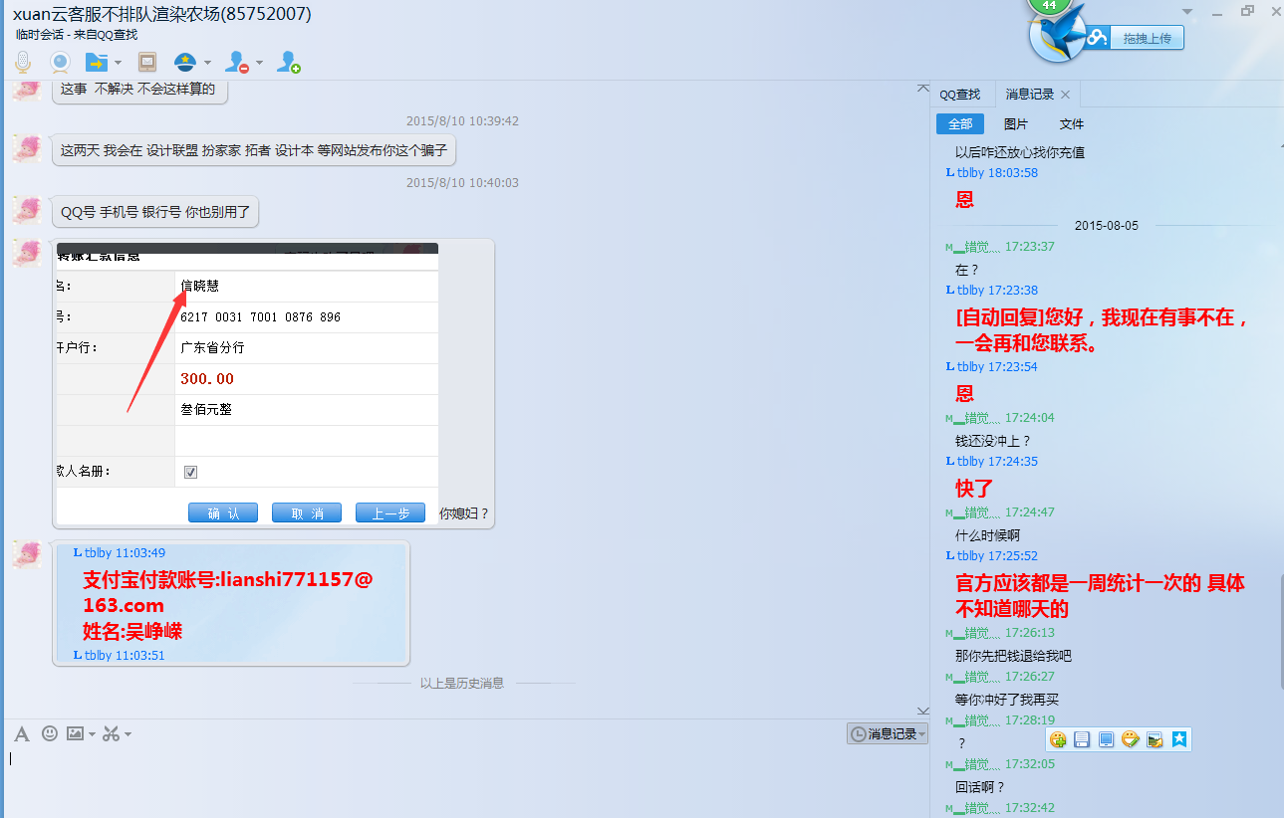1284x818 pixels.
Task: Open the font settings A icon
Action: (22, 734)
